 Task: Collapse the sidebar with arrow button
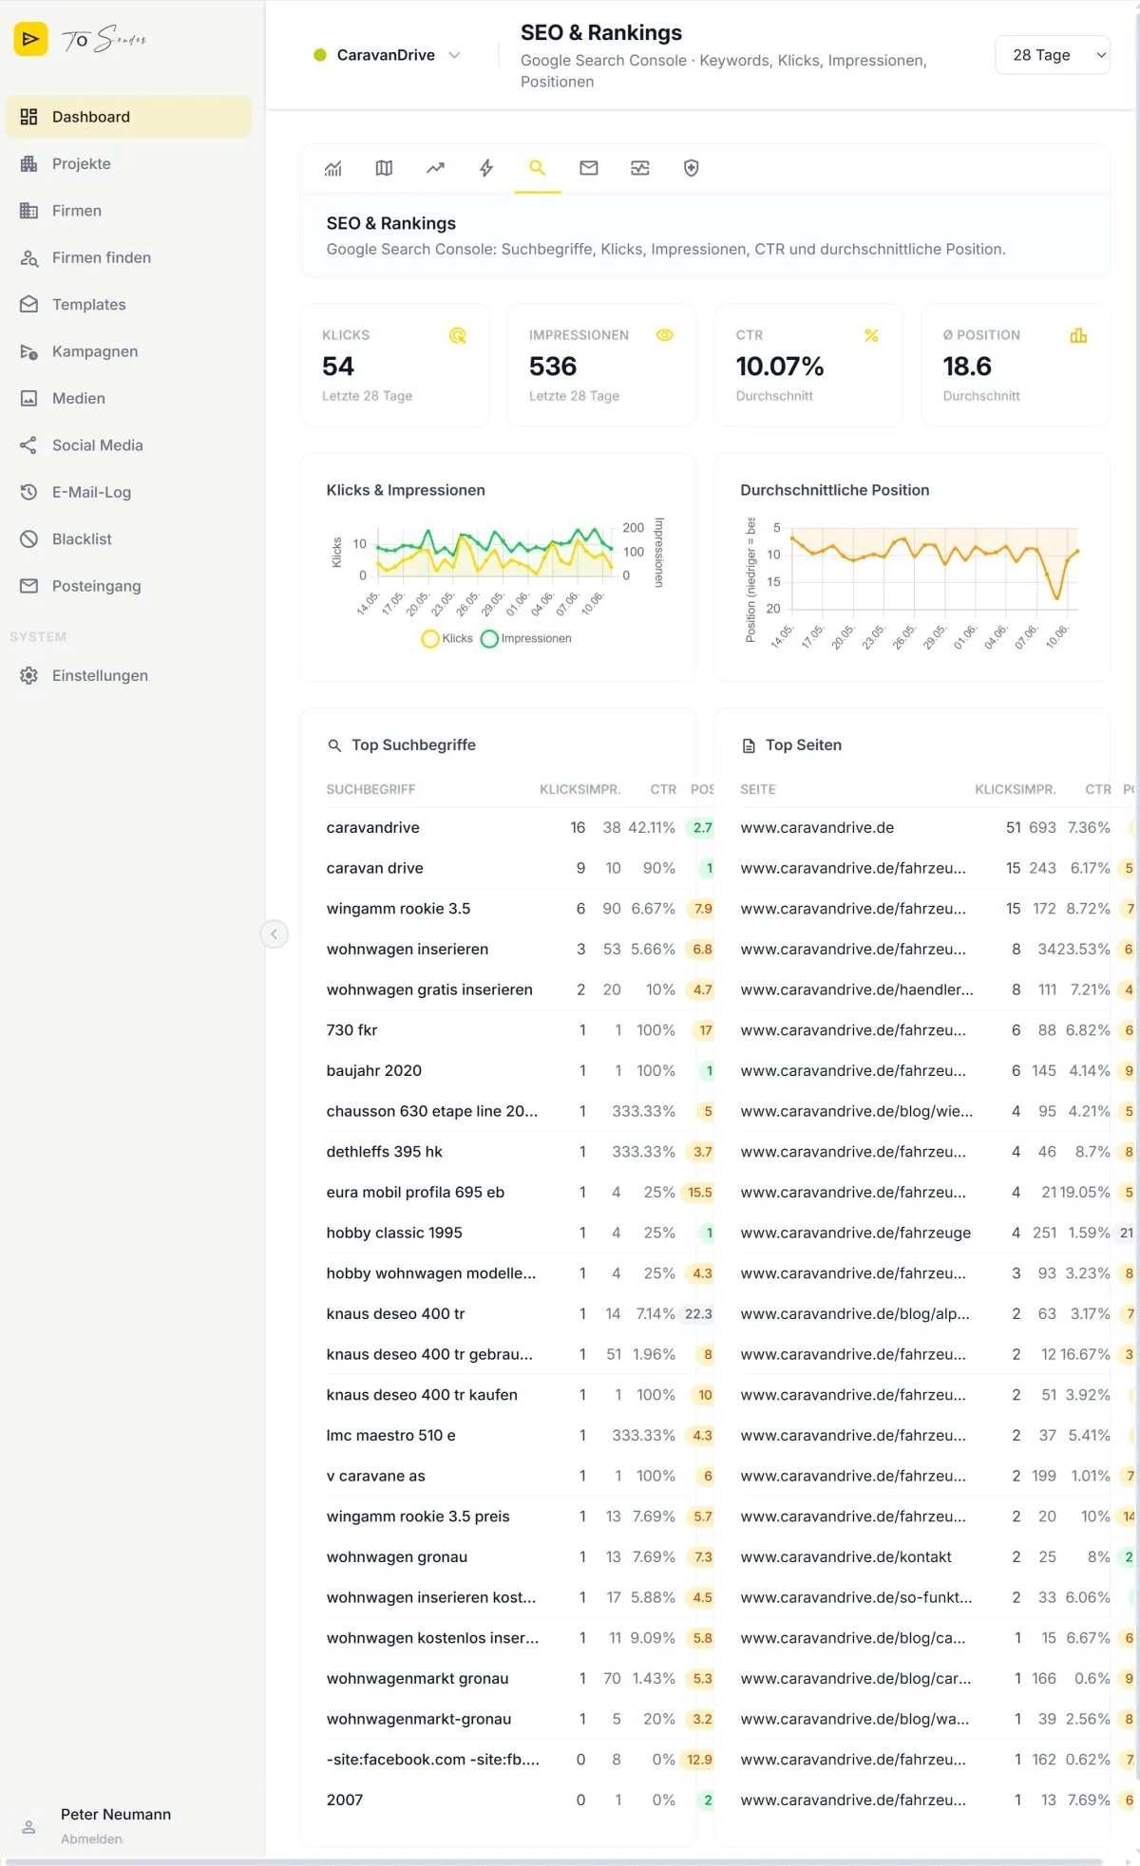coord(275,934)
